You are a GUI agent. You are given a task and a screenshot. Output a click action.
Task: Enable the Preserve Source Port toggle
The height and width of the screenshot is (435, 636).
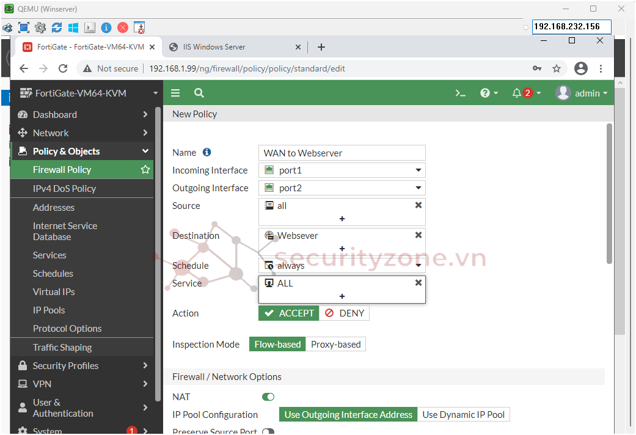pos(268,431)
